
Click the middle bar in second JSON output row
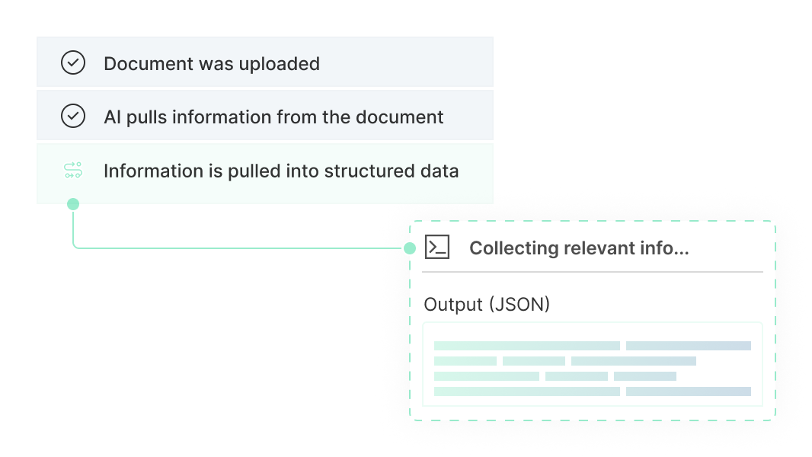pos(533,361)
